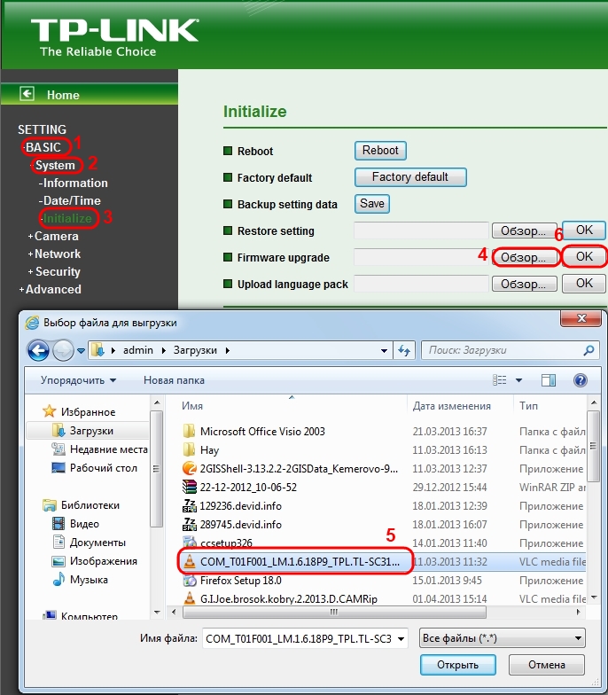Click the refresh button beside address bar

(x=404, y=351)
